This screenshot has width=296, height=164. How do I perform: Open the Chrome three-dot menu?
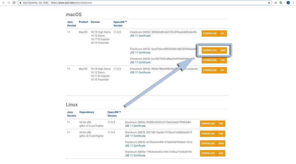tap(293, 3)
